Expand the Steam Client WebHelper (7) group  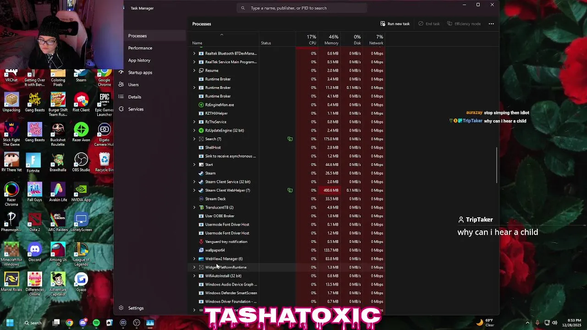click(194, 190)
